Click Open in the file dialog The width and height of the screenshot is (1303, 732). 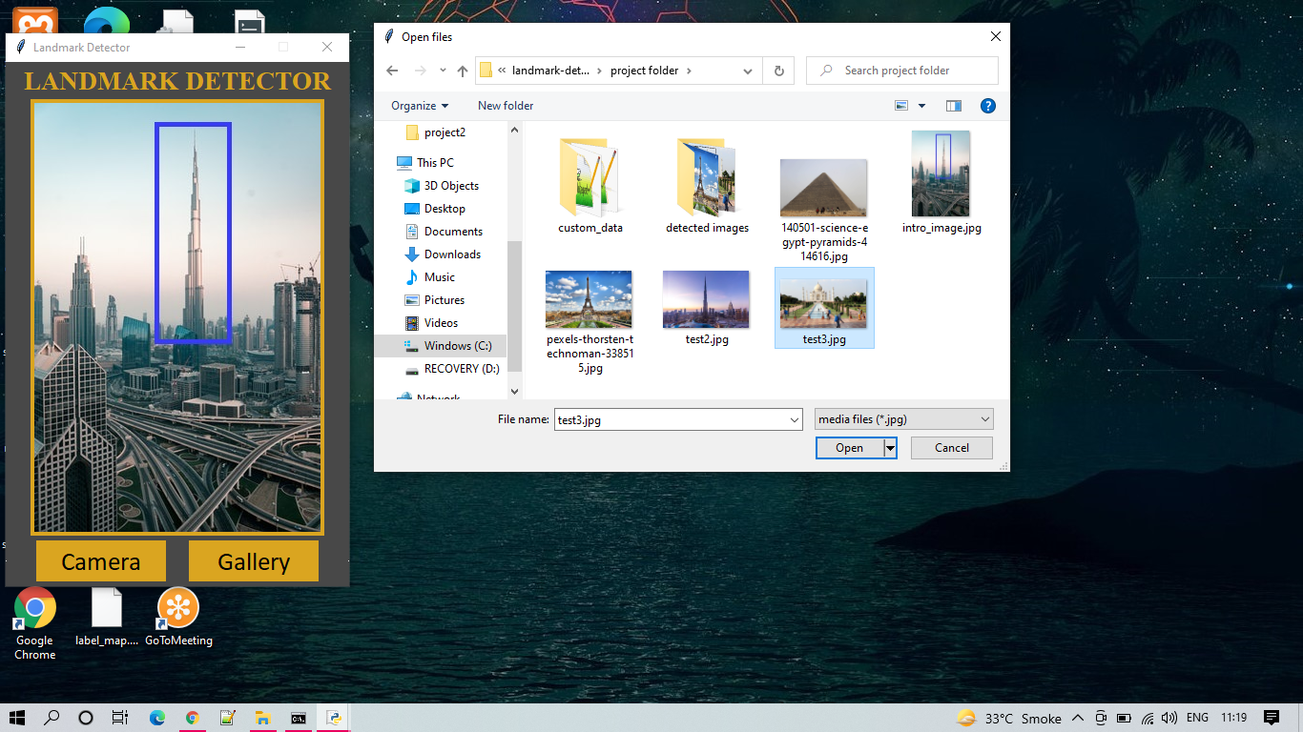tap(849, 448)
